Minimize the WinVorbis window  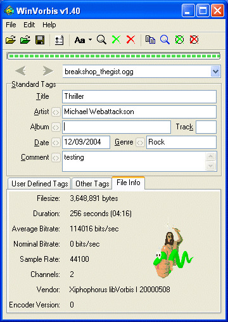point(188,11)
